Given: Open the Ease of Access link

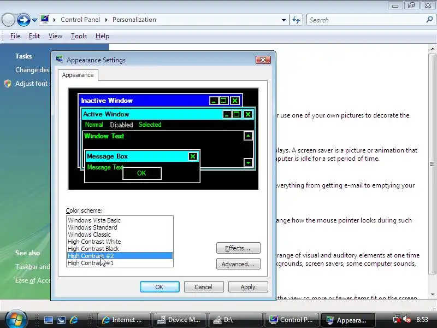Looking at the screenshot, I should [33, 280].
